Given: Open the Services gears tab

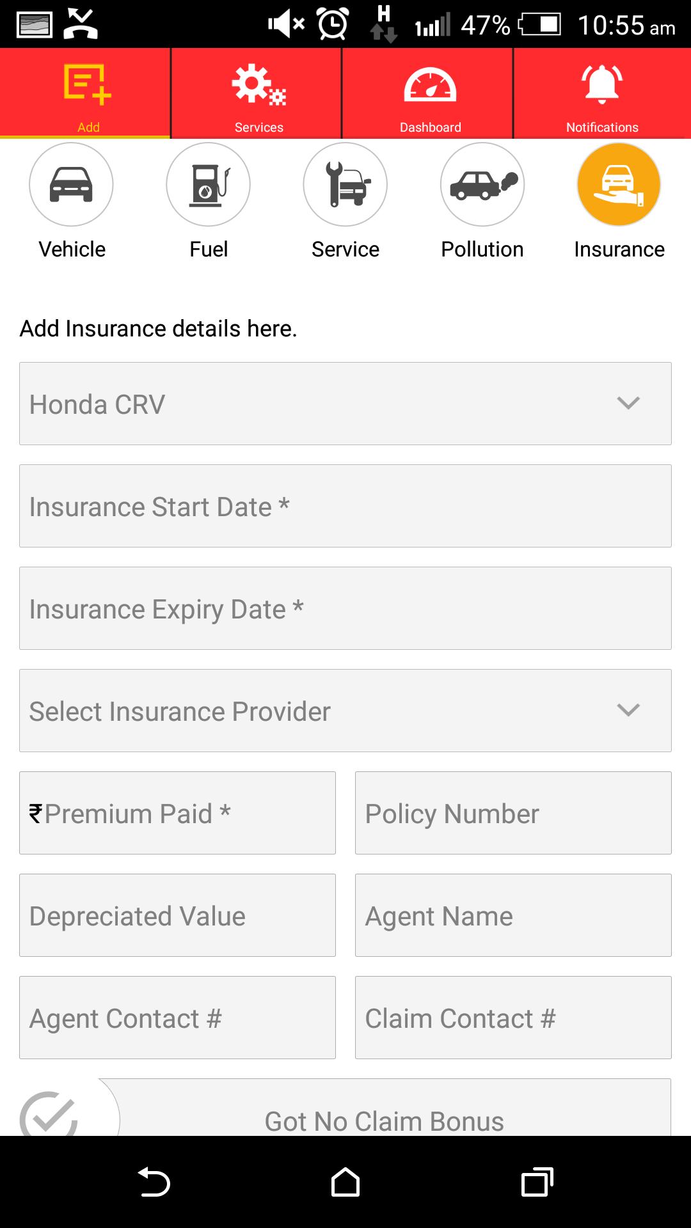Looking at the screenshot, I should click(258, 93).
